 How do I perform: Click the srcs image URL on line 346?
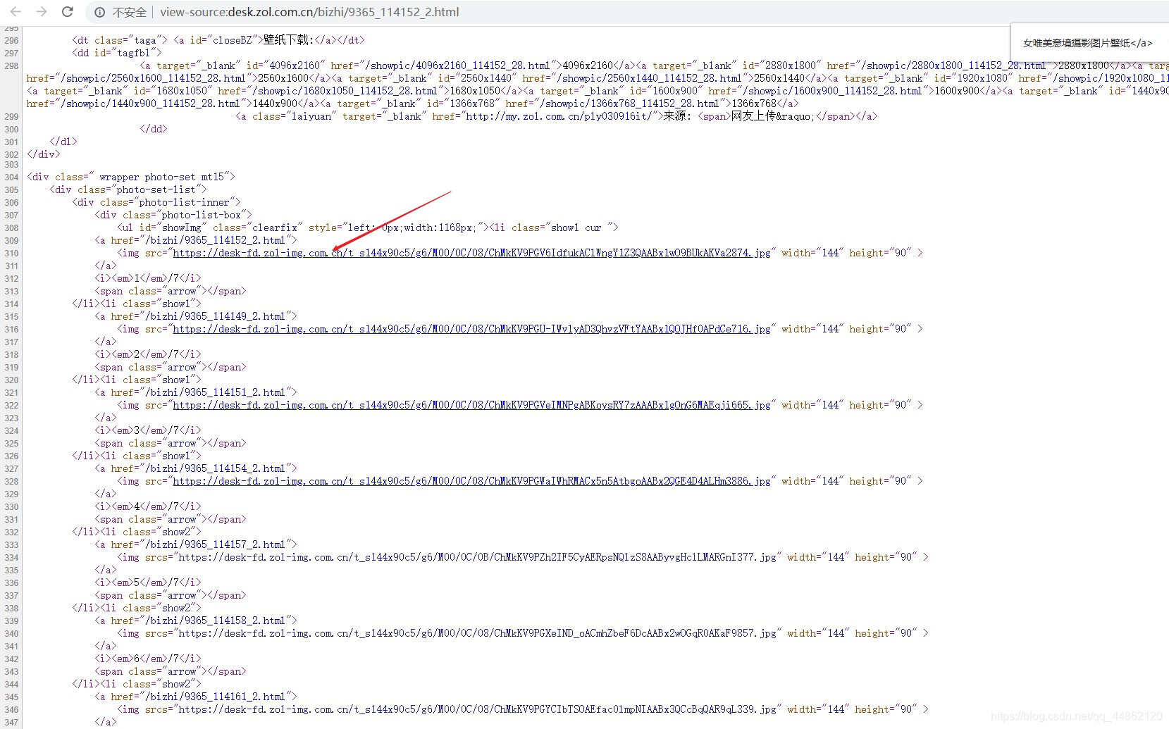tap(477, 709)
